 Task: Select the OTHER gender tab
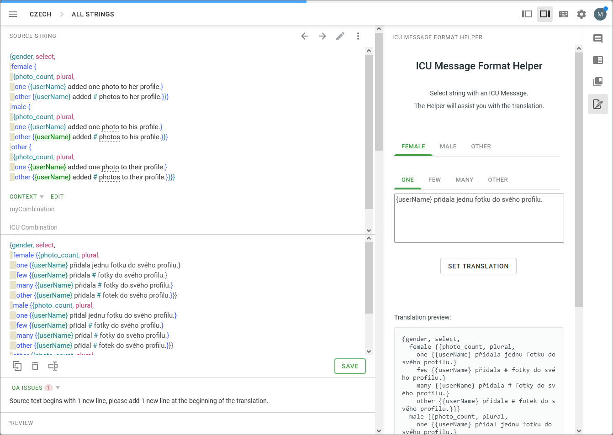[481, 147]
